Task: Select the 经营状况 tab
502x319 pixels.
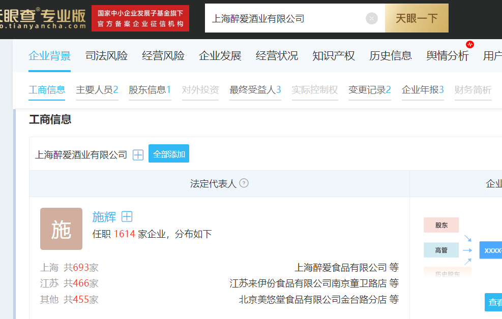Action: pos(277,56)
